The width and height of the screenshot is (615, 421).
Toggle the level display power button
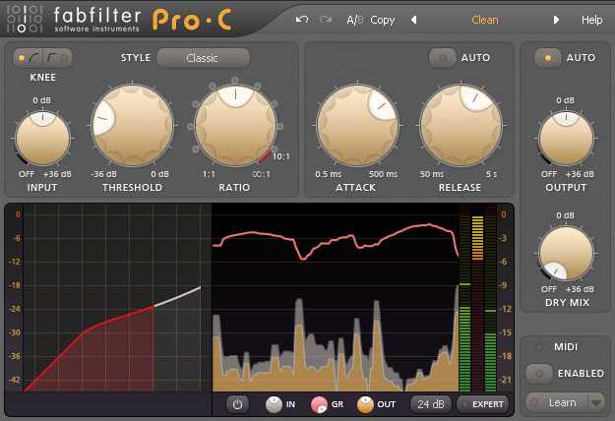[x=237, y=404]
